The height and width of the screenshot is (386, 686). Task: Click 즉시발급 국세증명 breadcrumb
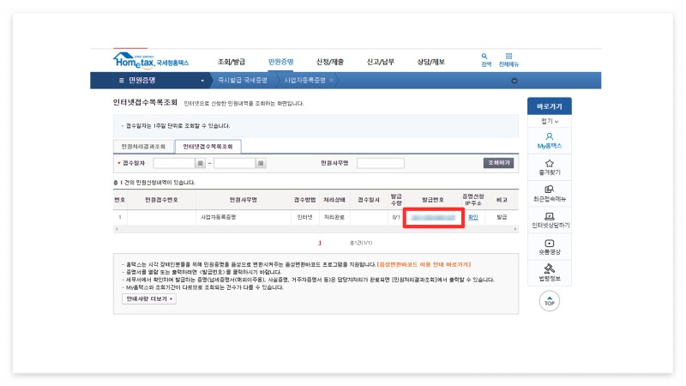pos(243,81)
